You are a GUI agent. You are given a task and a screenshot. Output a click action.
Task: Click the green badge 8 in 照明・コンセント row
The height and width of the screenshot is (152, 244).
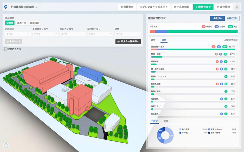coord(226,76)
